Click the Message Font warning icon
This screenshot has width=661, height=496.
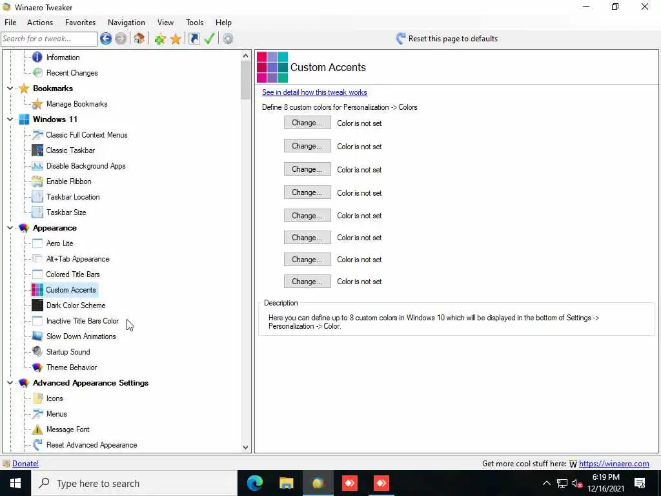click(37, 429)
